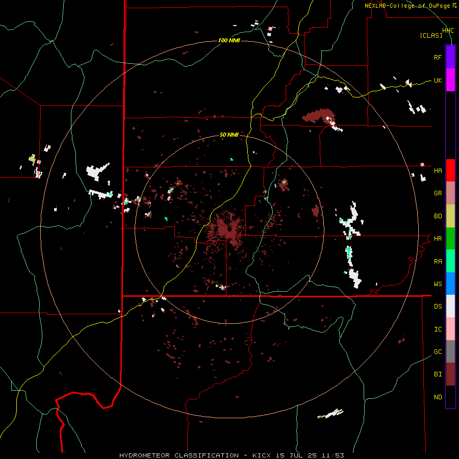Screen dimensions: 459x459
Task: Click the UK magenta legend swatch
Action: click(x=450, y=80)
